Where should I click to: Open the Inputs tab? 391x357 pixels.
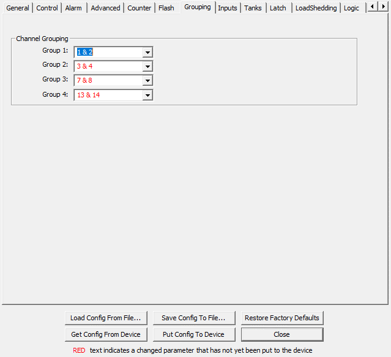coord(228,8)
